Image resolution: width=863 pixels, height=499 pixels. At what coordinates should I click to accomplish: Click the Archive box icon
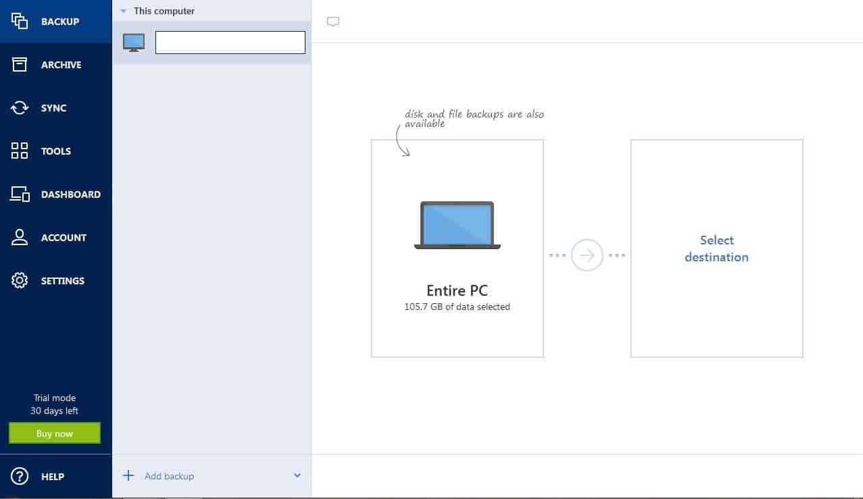(20, 64)
